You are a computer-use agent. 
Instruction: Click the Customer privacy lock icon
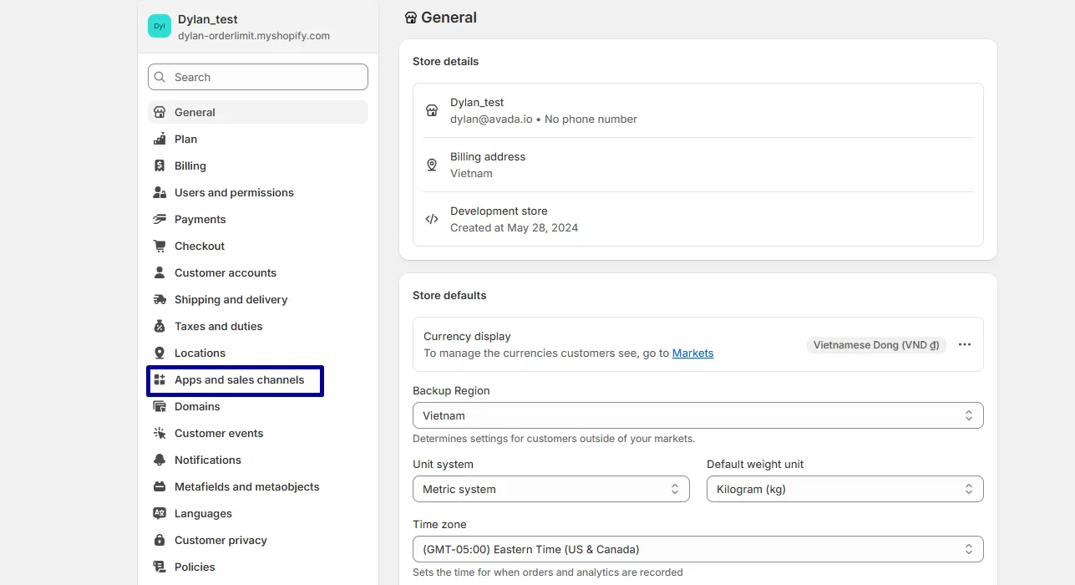point(160,540)
